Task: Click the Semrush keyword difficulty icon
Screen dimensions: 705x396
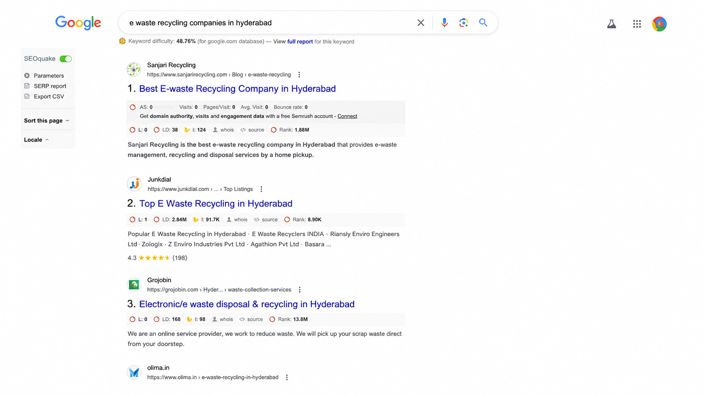Action: [x=122, y=41]
